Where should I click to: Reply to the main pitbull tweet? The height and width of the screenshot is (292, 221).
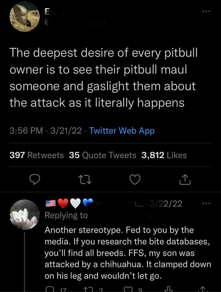click(35, 179)
